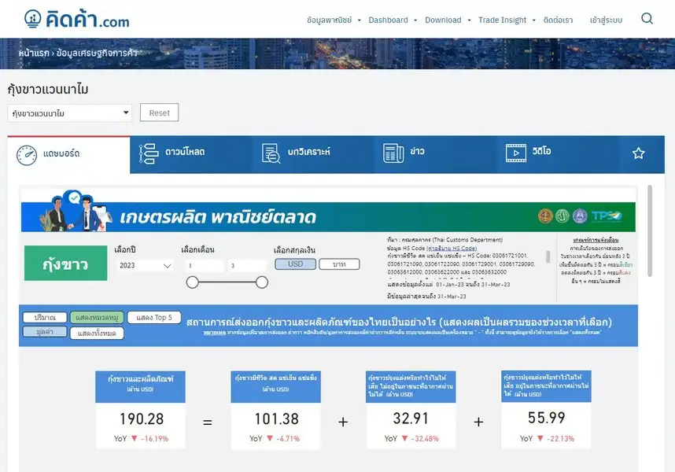Toggle the แสดง Top 5 option
This screenshot has height=472, width=675.
pos(154,317)
